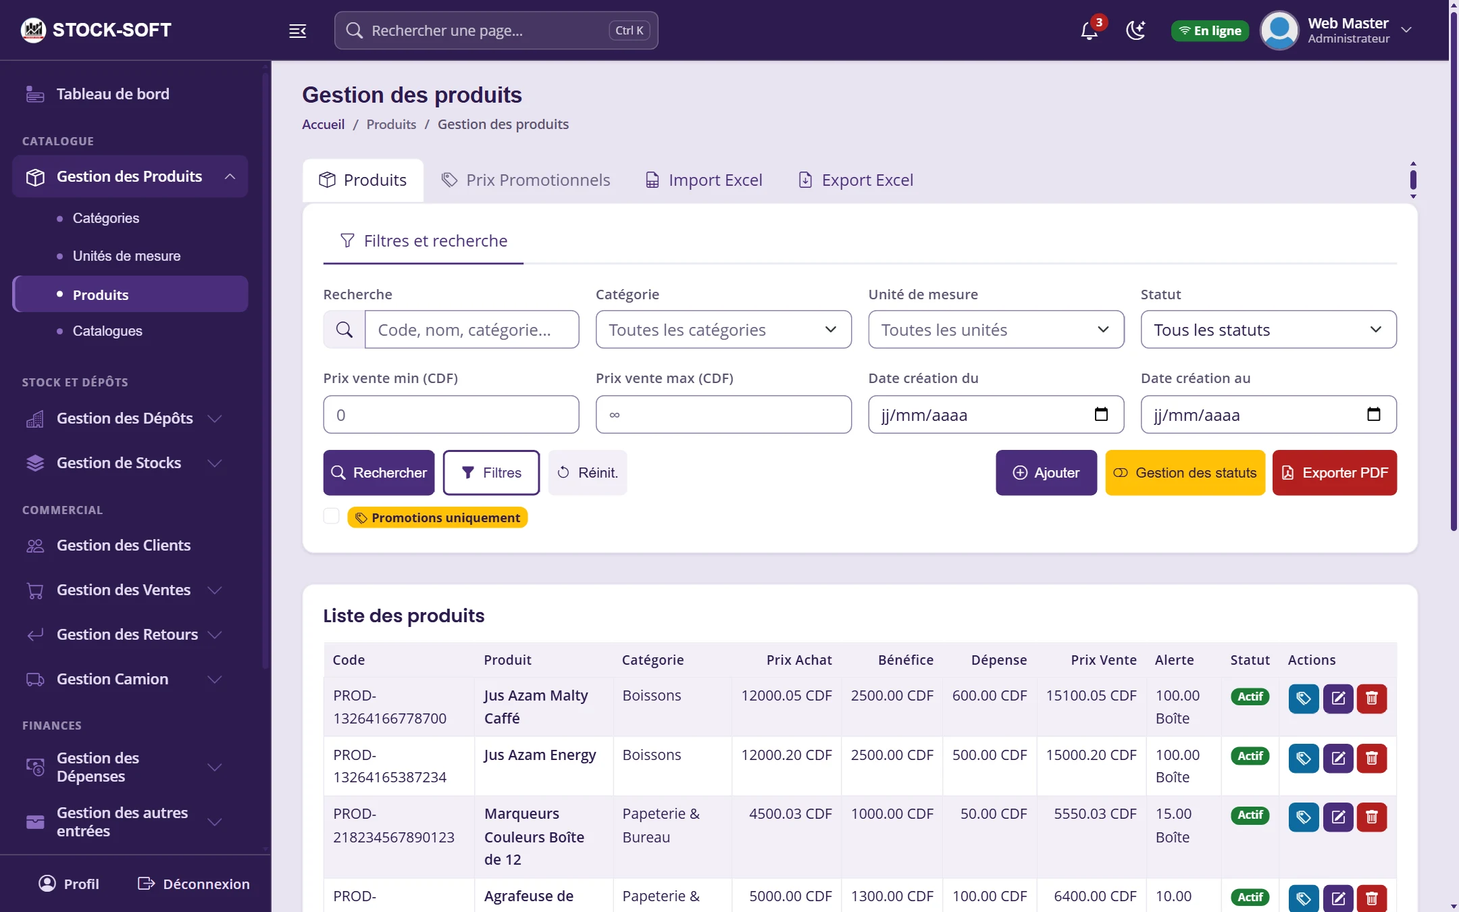Open calendar picker in Date création du
Viewport: 1459px width, 912px height.
pyautogui.click(x=1101, y=414)
